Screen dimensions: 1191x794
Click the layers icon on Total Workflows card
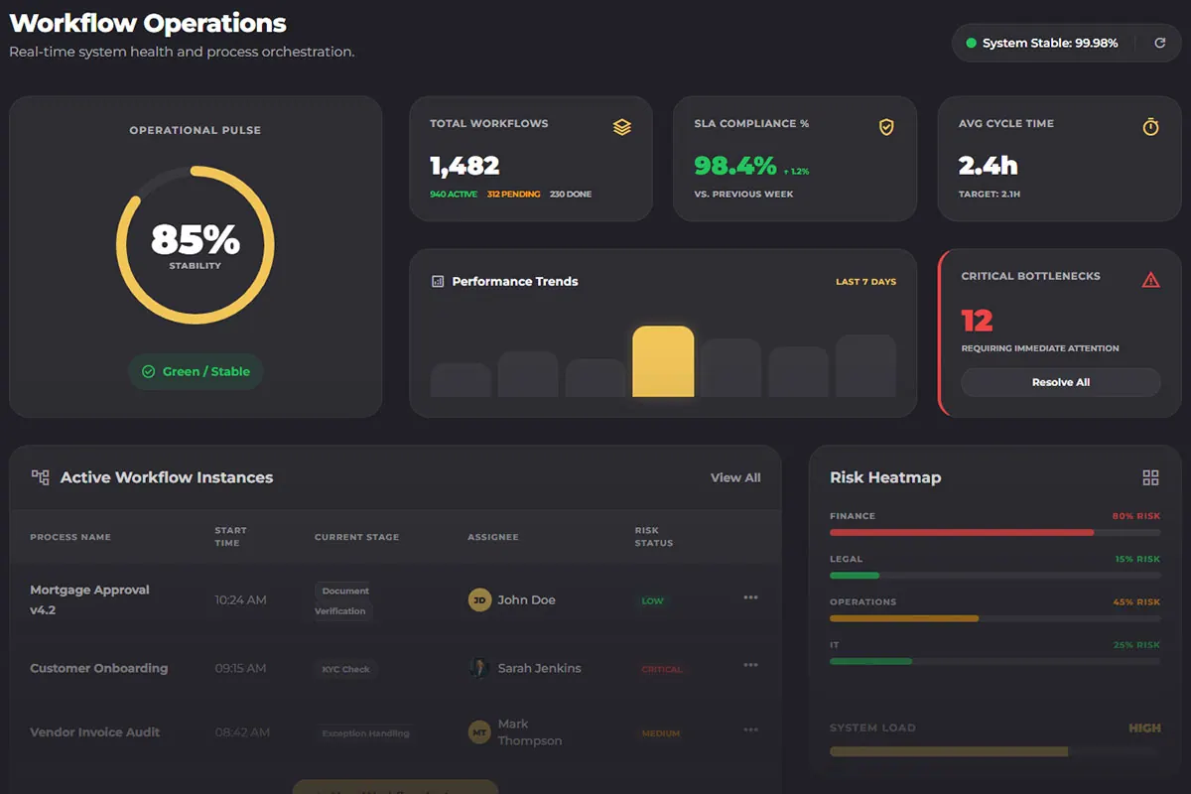point(622,127)
